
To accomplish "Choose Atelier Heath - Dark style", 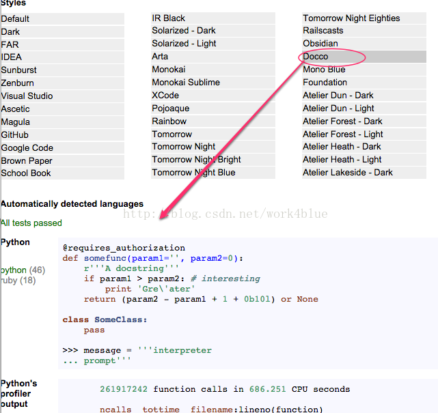I will [x=364, y=147].
